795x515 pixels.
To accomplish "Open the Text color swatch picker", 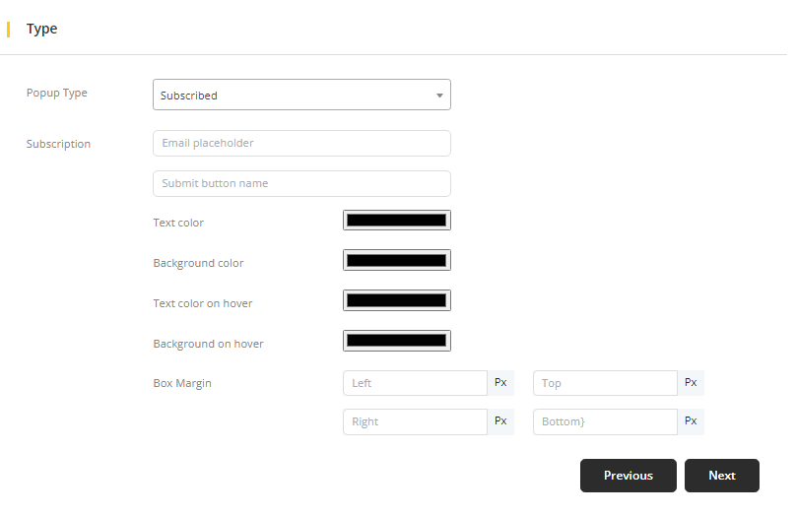I will (396, 221).
